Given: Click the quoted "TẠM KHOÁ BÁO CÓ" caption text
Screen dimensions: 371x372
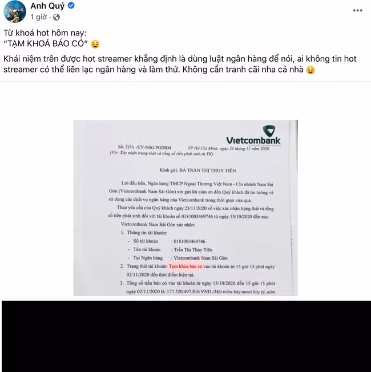Looking at the screenshot, I should [x=46, y=44].
